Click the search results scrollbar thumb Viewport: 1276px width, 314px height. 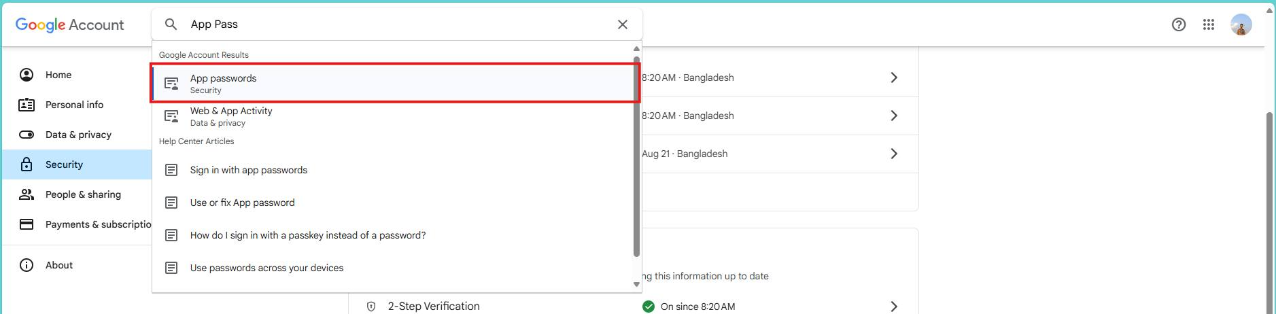pyautogui.click(x=637, y=156)
